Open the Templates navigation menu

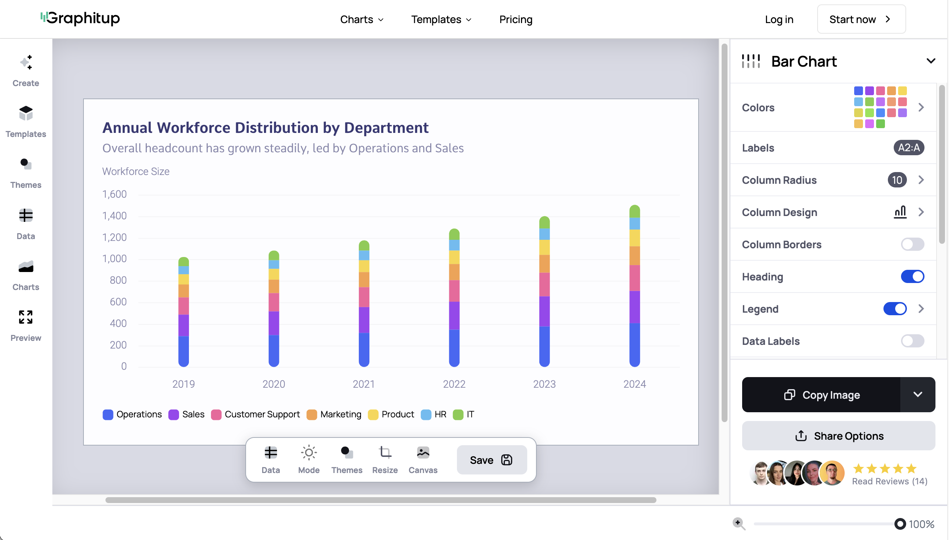(440, 19)
